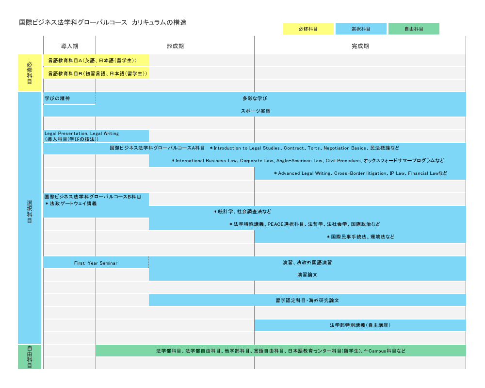Click the yellow 必修科目 legend swatch
The width and height of the screenshot is (485, 388).
308,29
